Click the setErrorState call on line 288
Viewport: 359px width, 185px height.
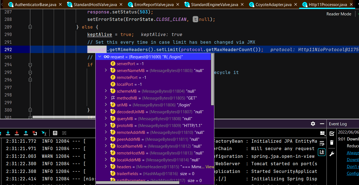click(x=105, y=19)
